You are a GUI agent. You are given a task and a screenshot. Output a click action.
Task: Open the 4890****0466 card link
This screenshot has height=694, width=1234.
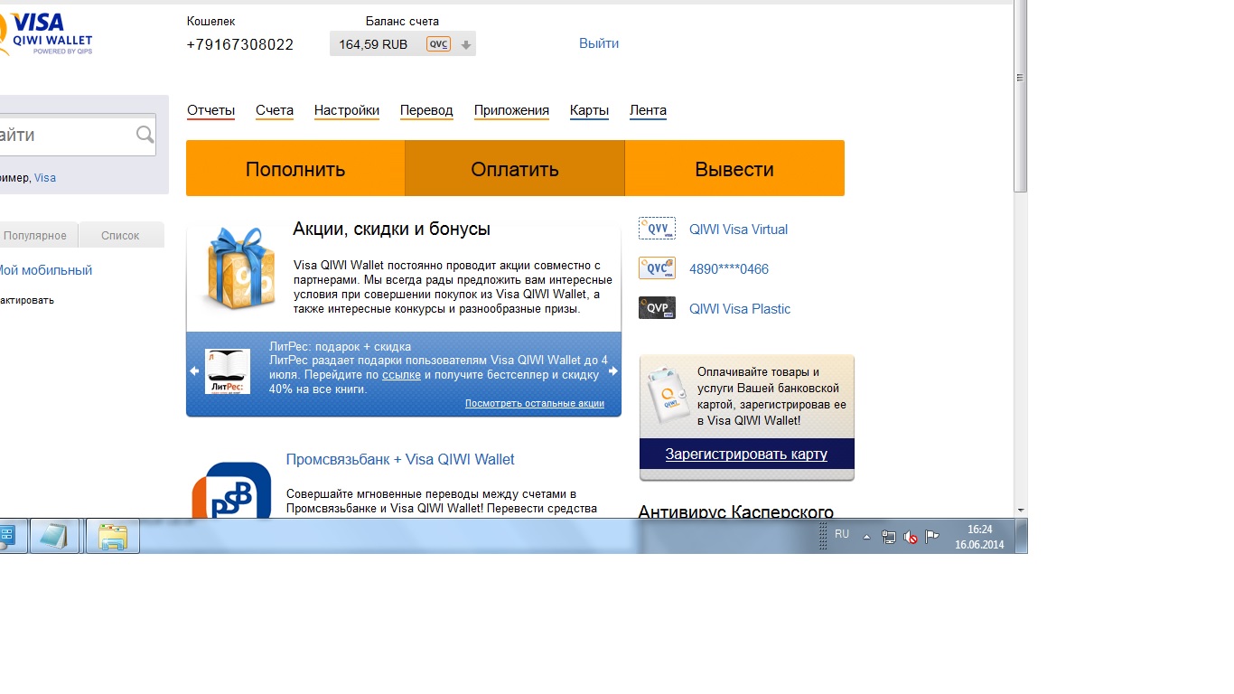729,269
